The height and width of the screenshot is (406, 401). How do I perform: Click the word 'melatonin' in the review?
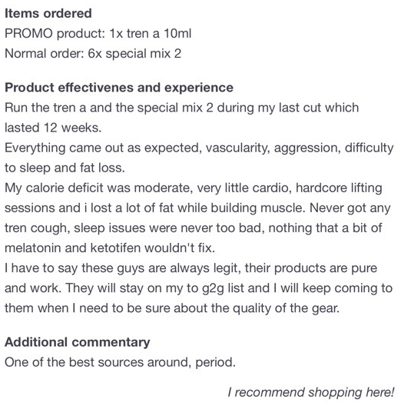[x=32, y=248]
